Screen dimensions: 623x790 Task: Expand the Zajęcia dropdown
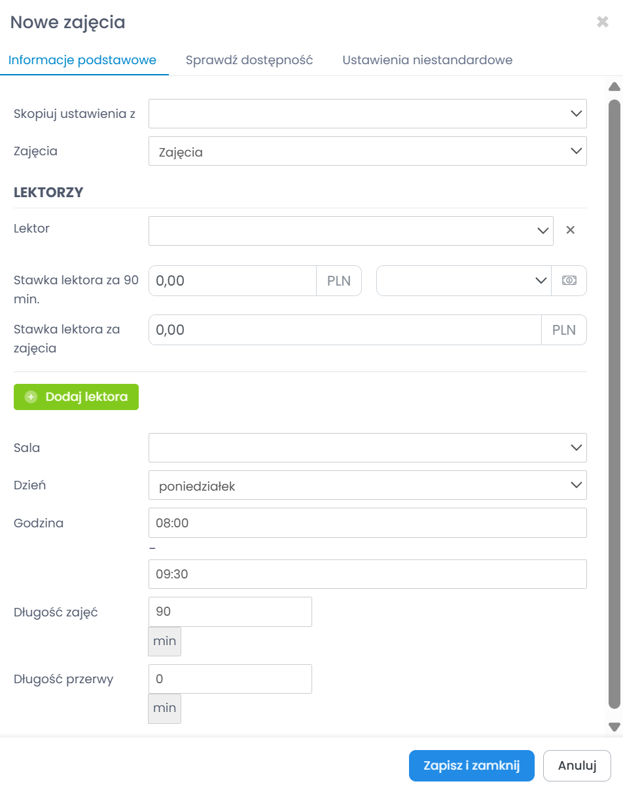(x=367, y=151)
